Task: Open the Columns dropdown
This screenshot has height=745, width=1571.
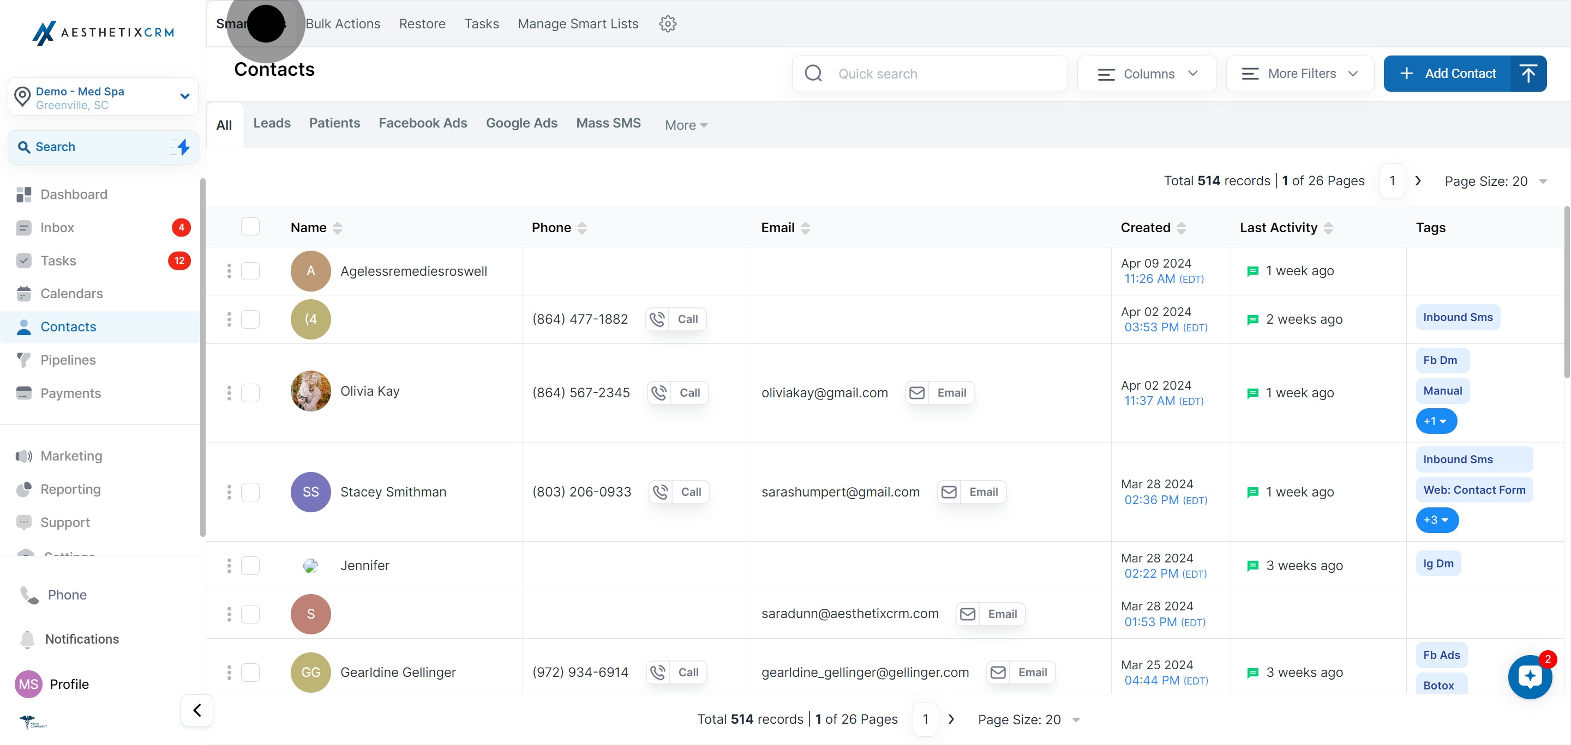Action: pyautogui.click(x=1147, y=74)
